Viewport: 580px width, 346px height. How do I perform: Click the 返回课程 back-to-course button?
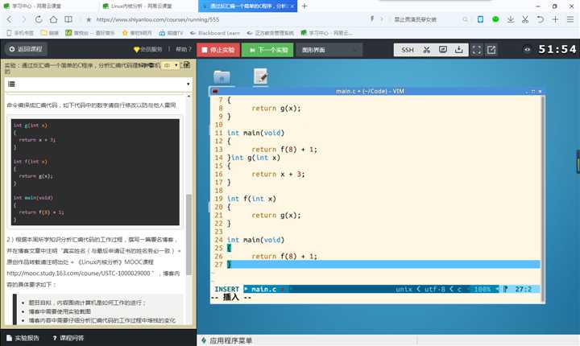click(x=26, y=49)
